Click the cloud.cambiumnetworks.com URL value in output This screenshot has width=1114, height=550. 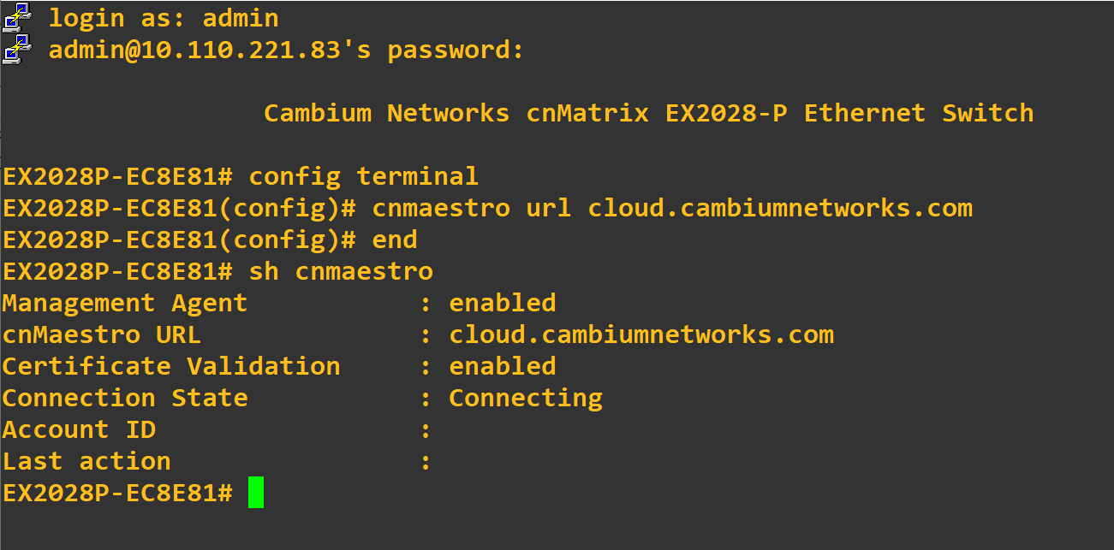pyautogui.click(x=641, y=334)
